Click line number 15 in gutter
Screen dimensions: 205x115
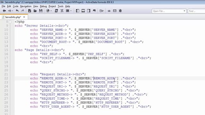(x=6, y=50)
